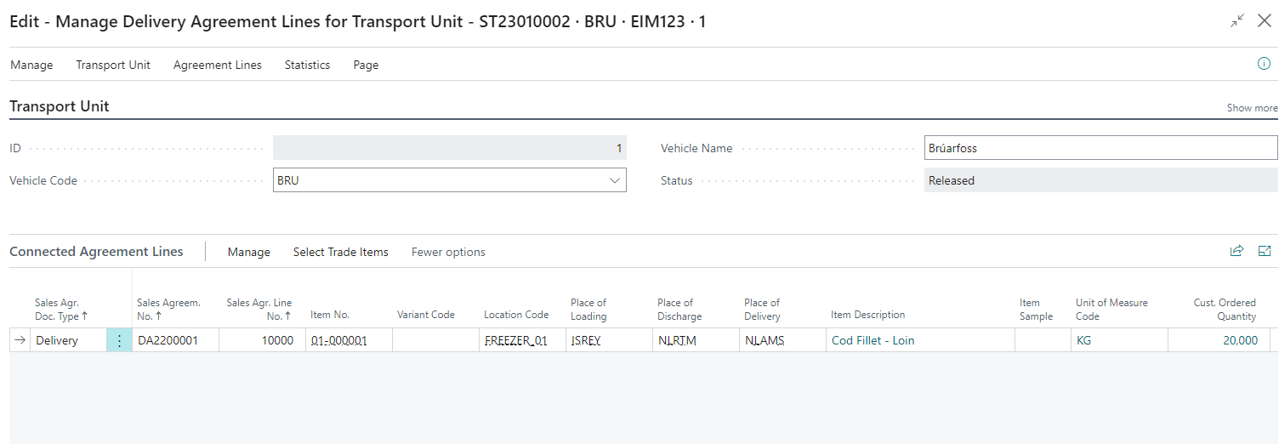Viewport: 1279px width, 444px height.
Task: Open the row options three-dot menu
Action: [119, 340]
